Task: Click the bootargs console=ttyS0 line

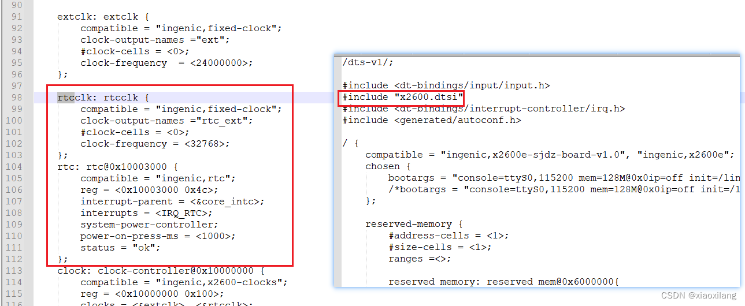Action: 564,178
